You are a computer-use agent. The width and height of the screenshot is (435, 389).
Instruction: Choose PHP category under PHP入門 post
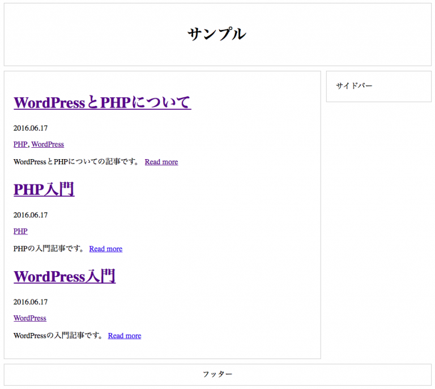(20, 231)
